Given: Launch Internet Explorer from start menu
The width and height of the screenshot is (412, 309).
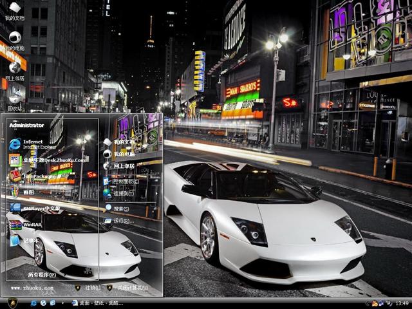Looking at the screenshot, I should click(x=33, y=144).
